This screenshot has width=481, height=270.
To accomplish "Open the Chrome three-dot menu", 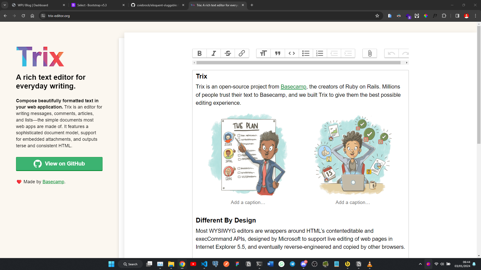I will [x=475, y=16].
